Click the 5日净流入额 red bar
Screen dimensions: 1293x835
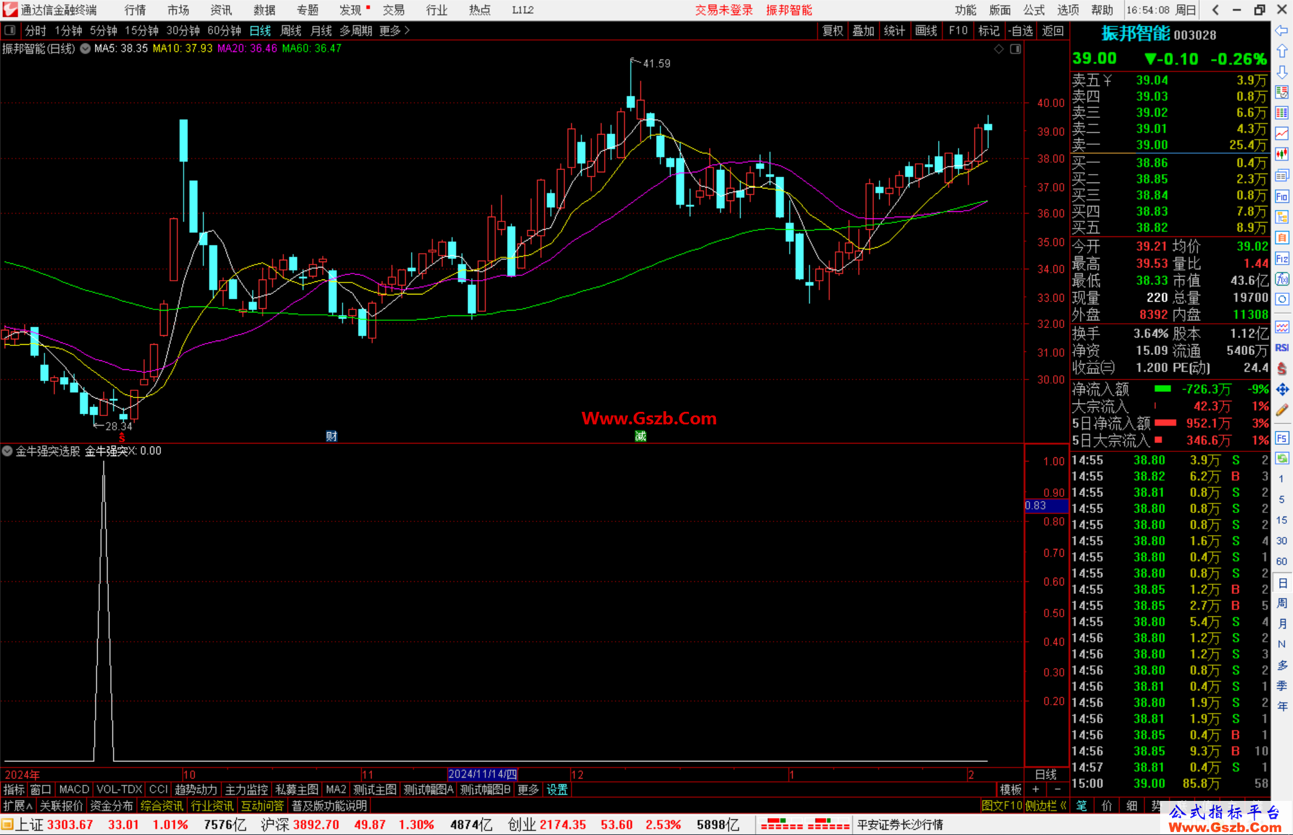click(x=1165, y=423)
